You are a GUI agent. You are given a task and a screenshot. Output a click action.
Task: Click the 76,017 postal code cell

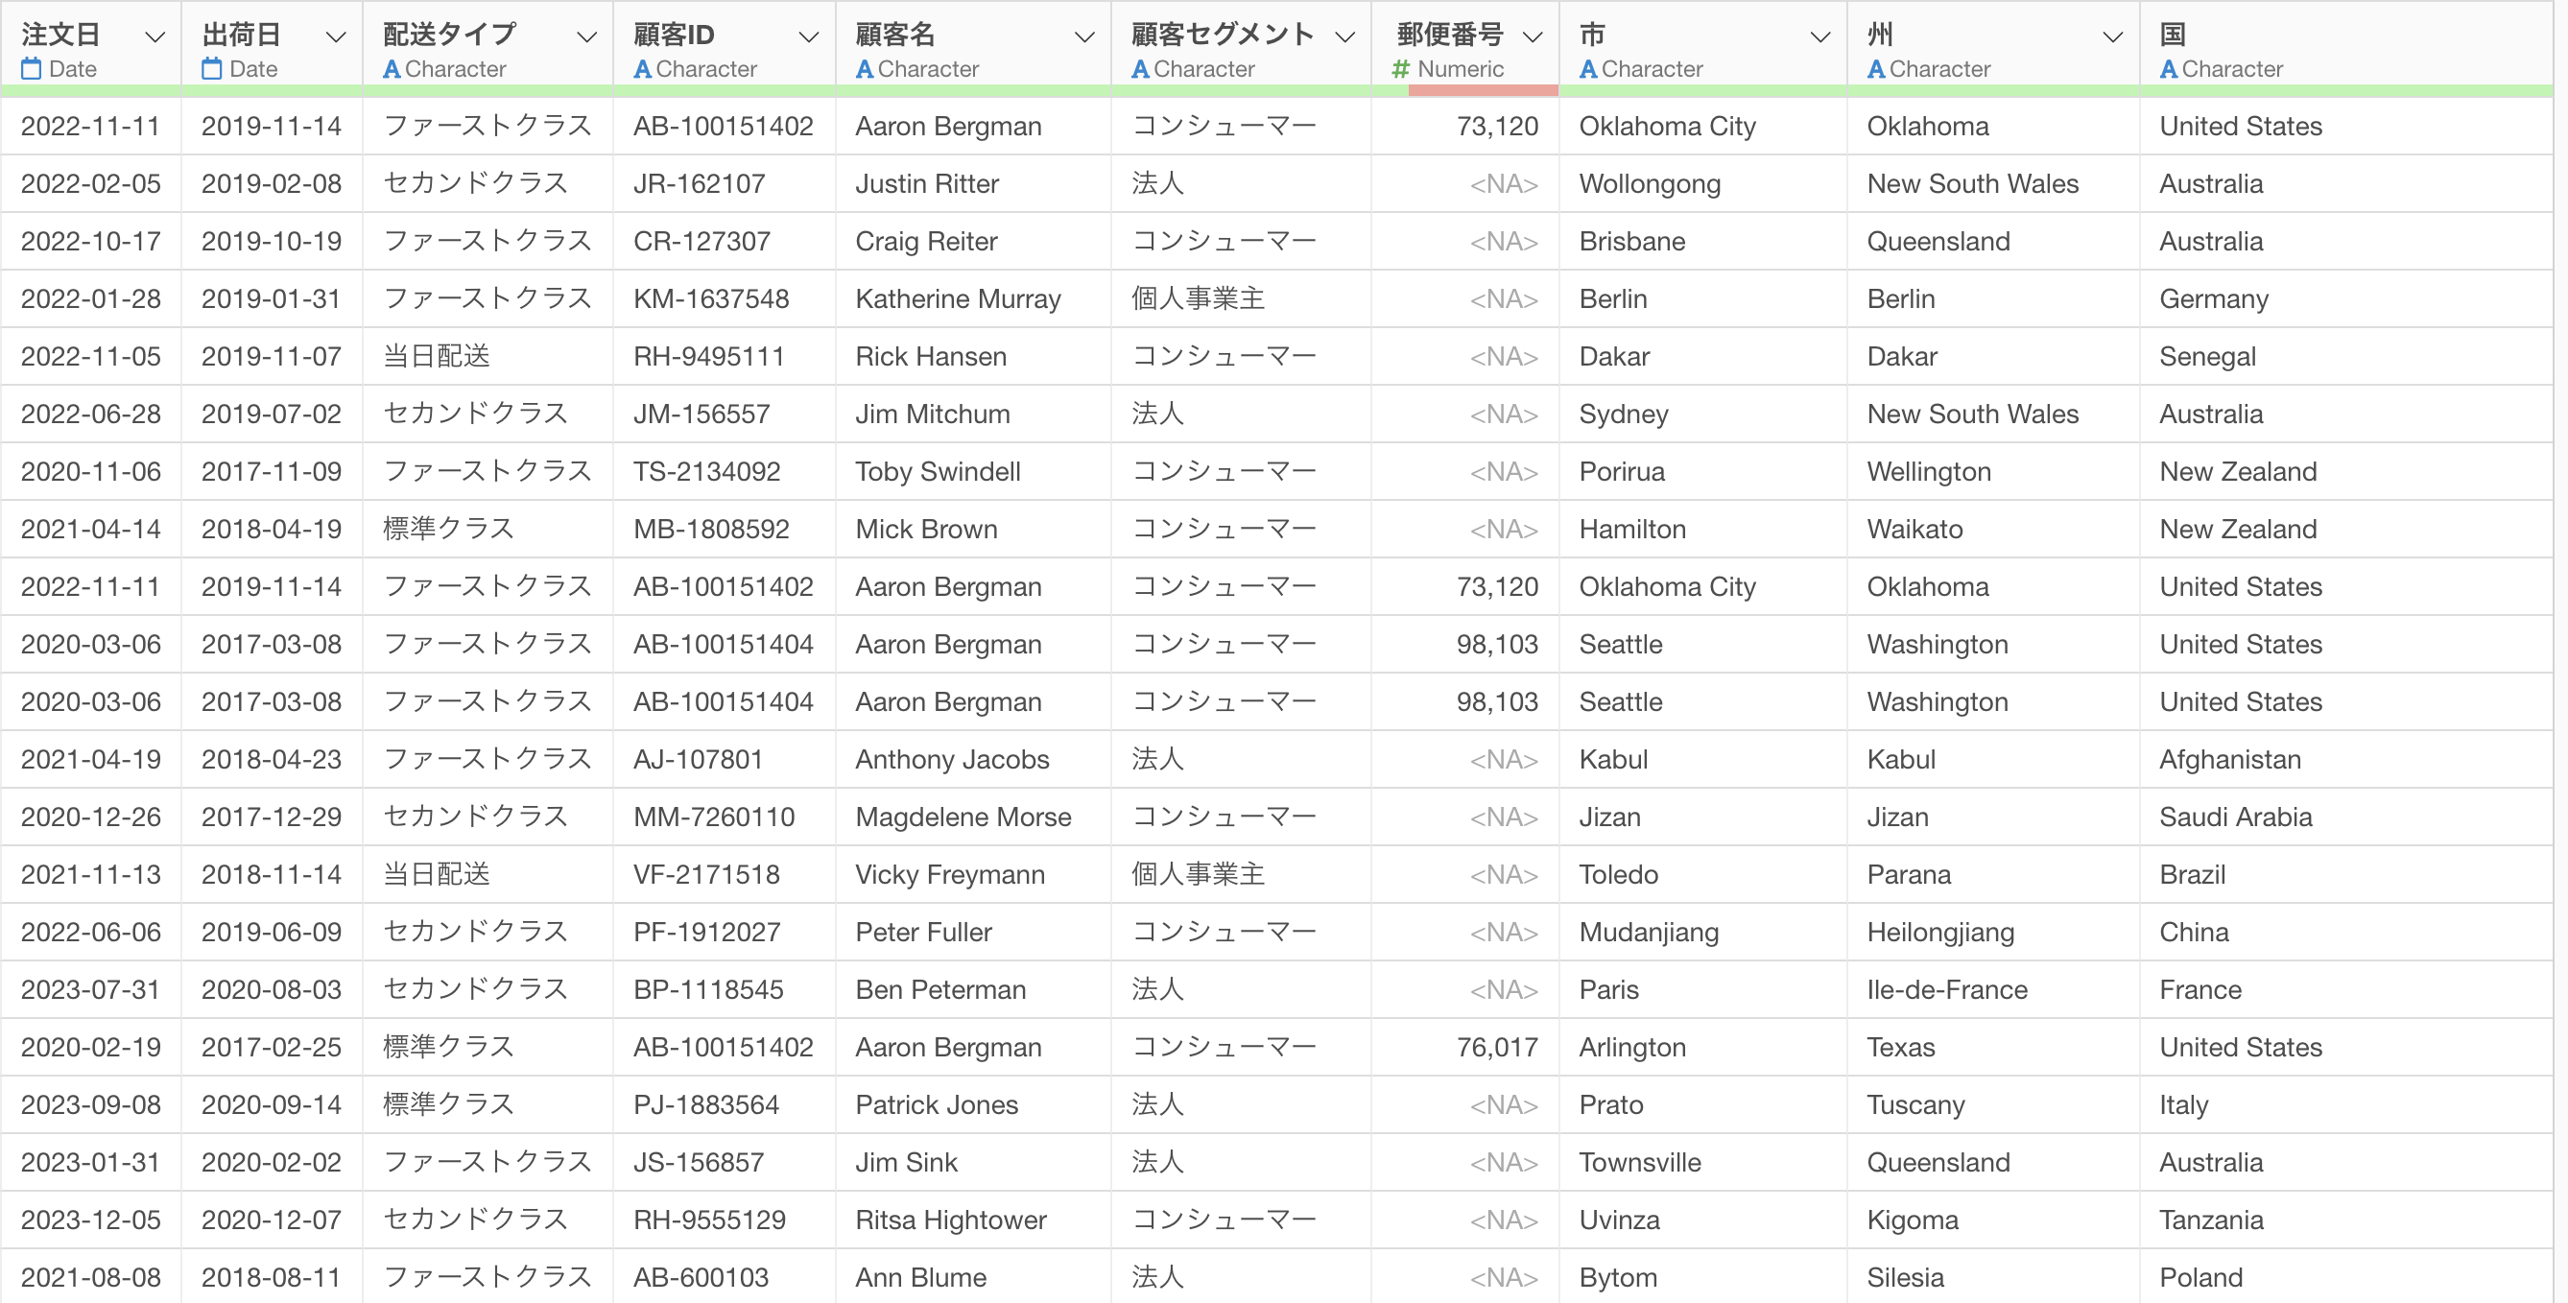point(1496,1047)
